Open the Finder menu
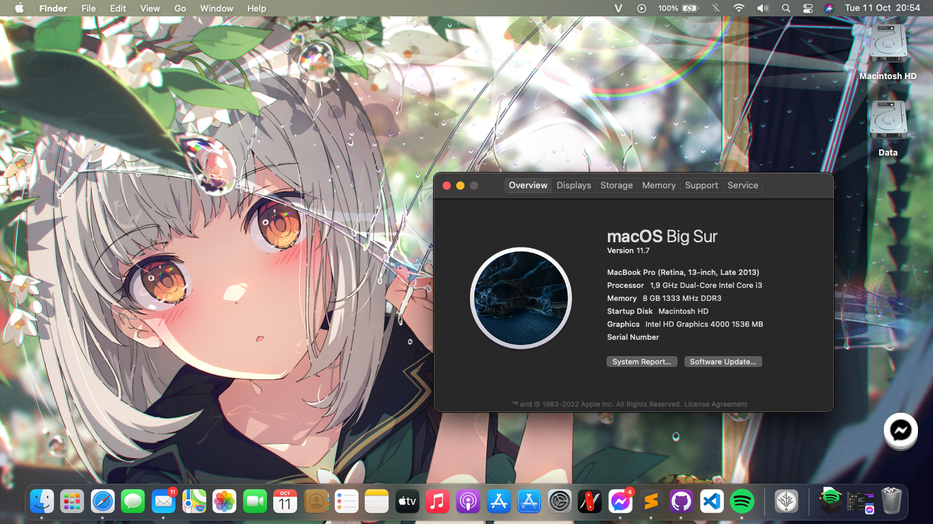 [x=53, y=8]
